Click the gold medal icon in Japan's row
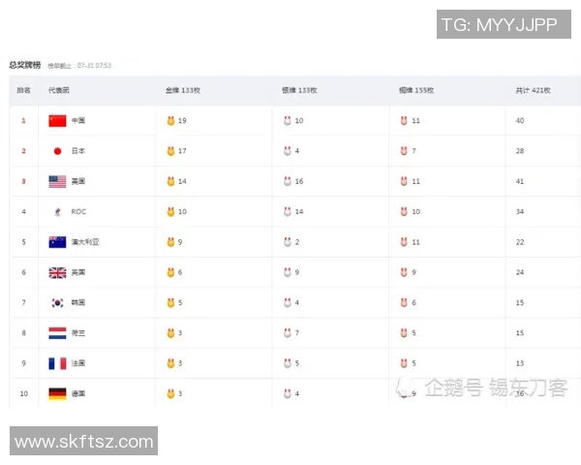581x465 pixels. tap(170, 151)
